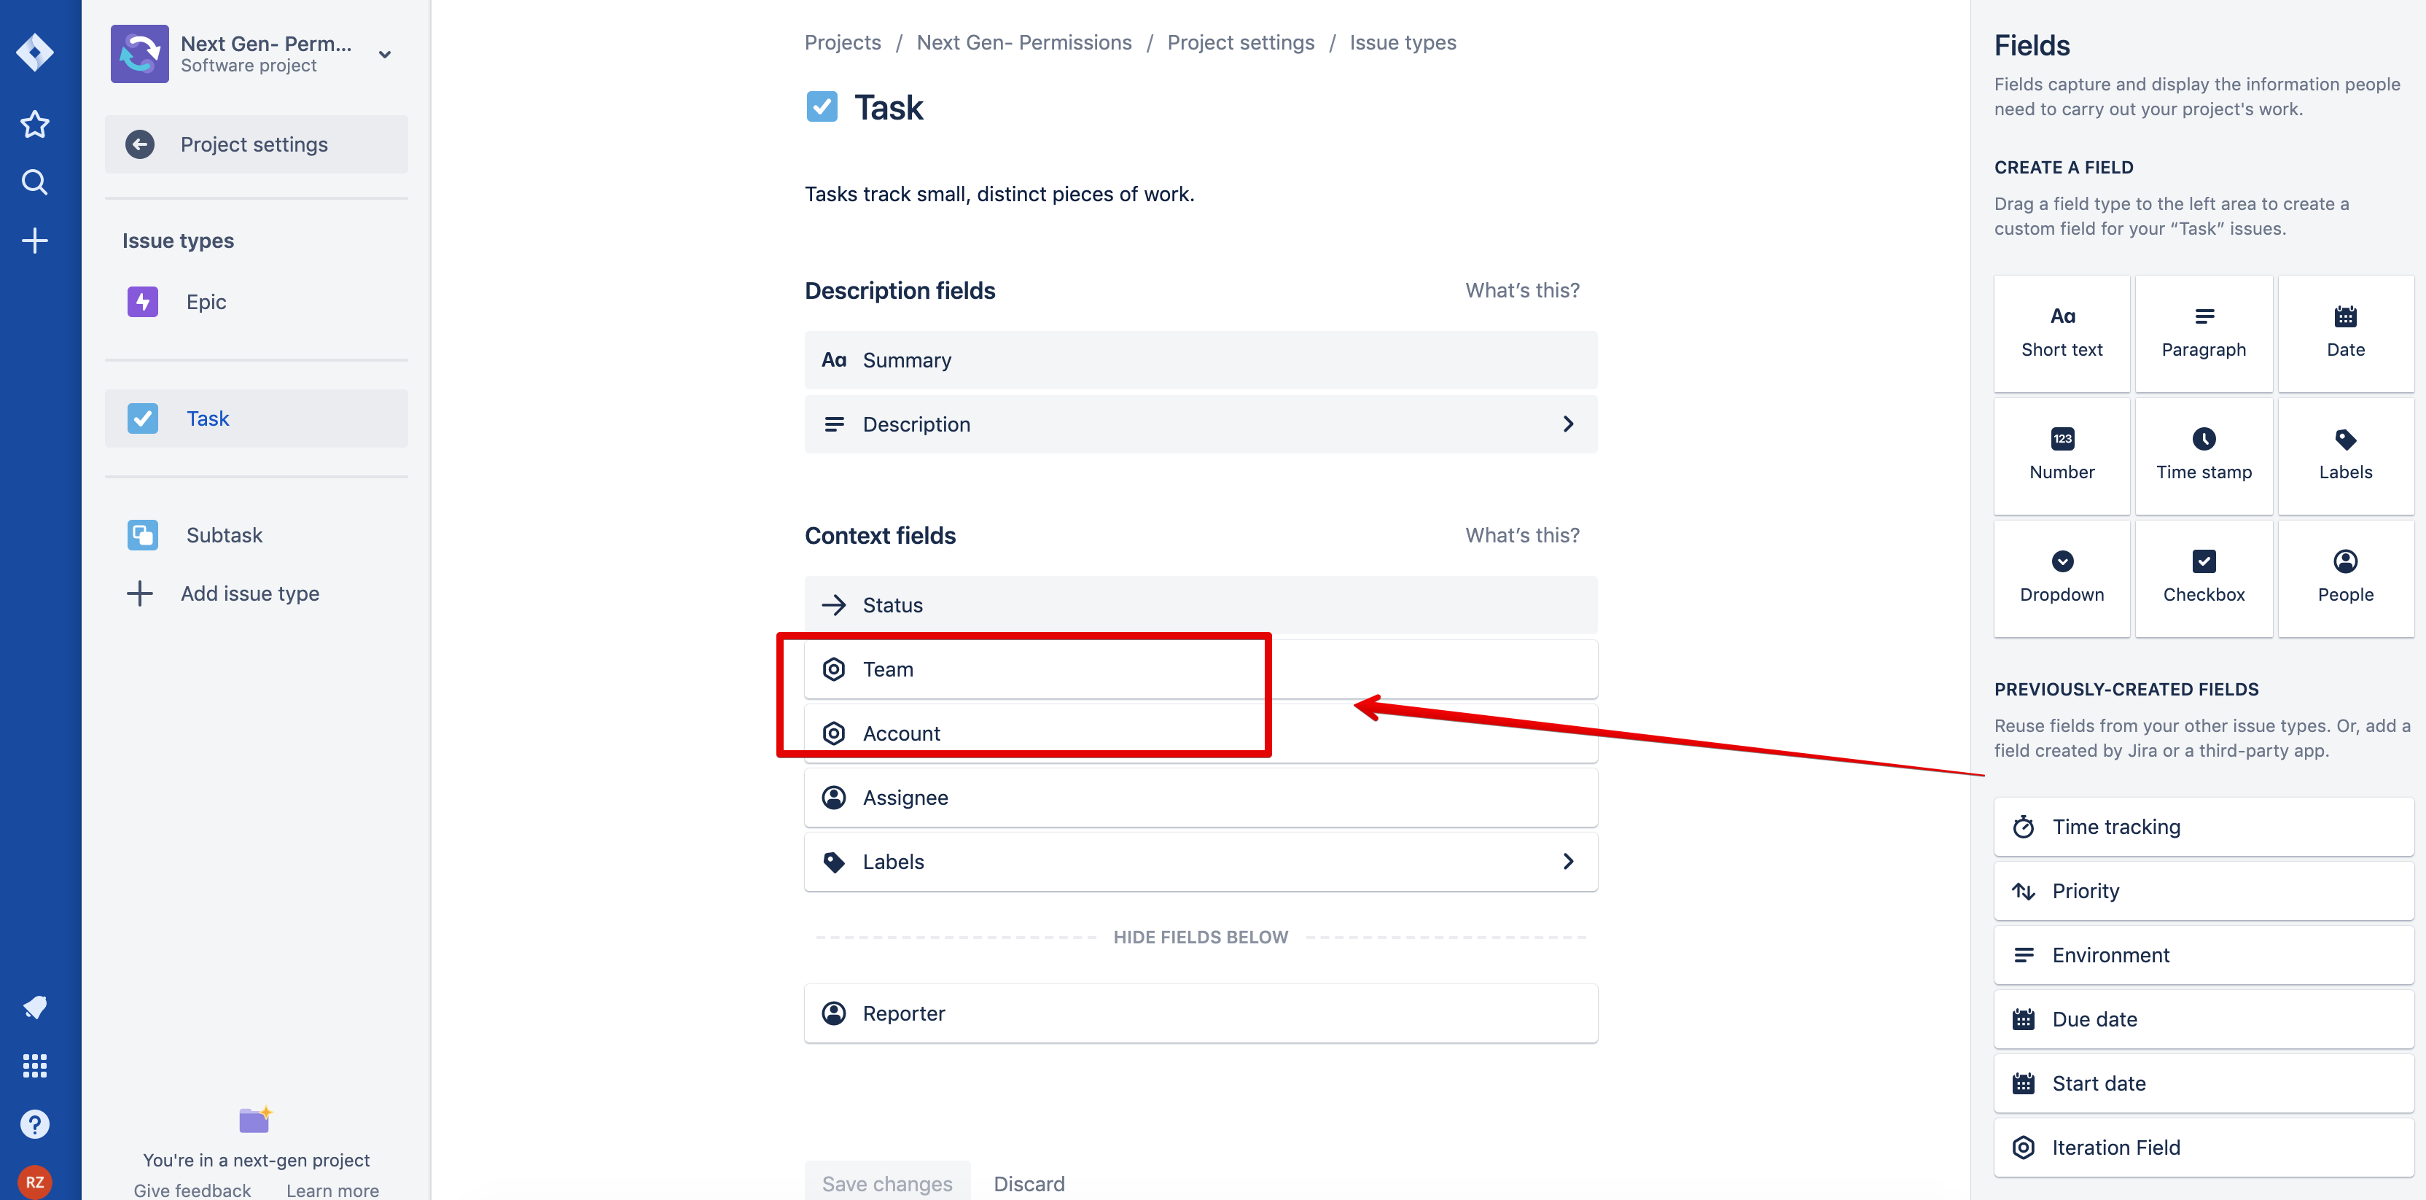2426x1200 pixels.
Task: Open the Projects breadcrumb link
Action: pyautogui.click(x=842, y=42)
